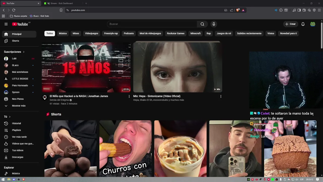Screen dimensions: 323x182
Task: Select the Freestyle rap filter chip
Action: [x=111, y=33]
